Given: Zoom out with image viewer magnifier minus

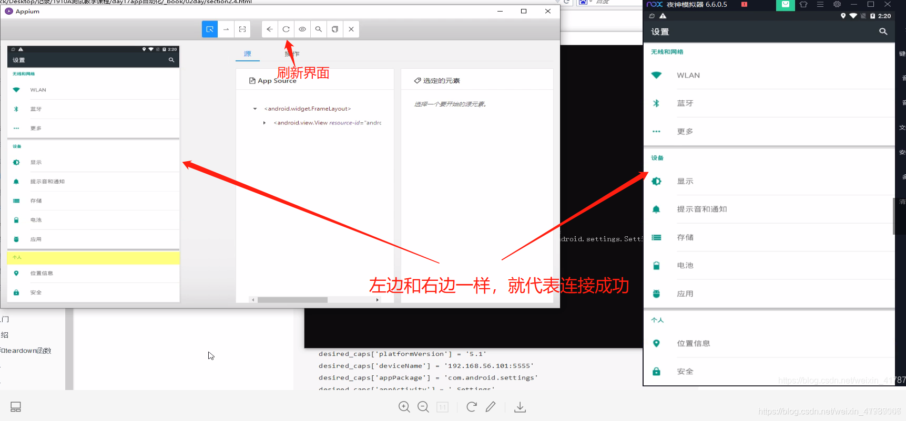Looking at the screenshot, I should [x=423, y=407].
